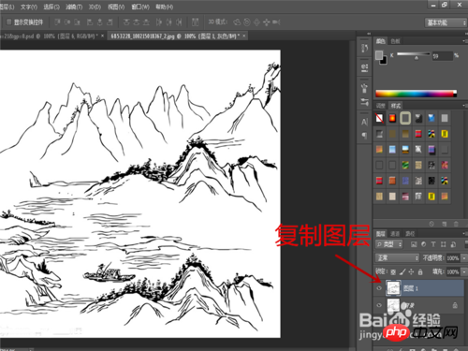This screenshot has width=468, height=351.
Task: Click the align horizontal centers icon
Action: point(100,22)
